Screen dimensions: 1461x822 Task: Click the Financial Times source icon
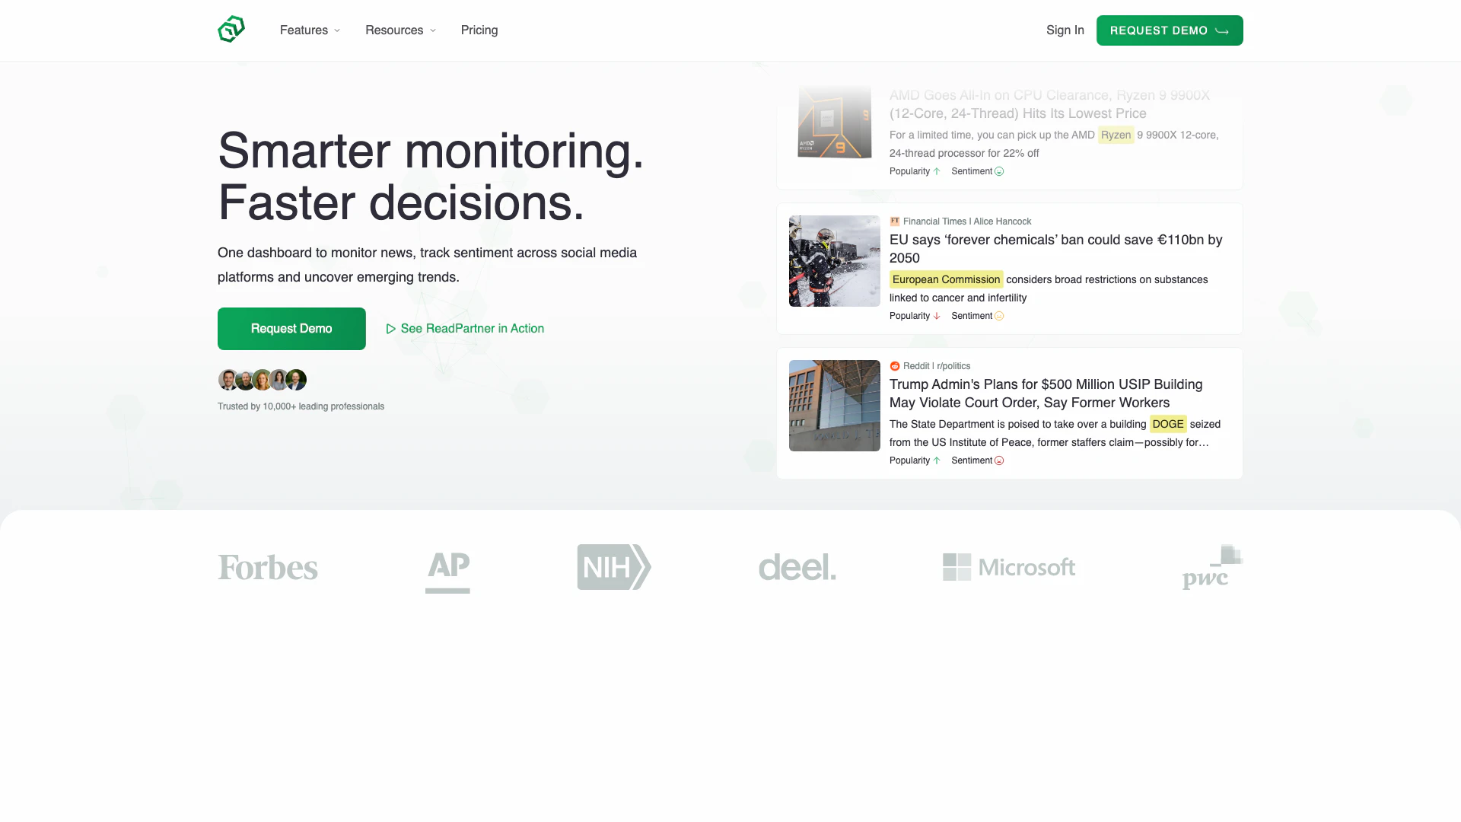pos(895,221)
